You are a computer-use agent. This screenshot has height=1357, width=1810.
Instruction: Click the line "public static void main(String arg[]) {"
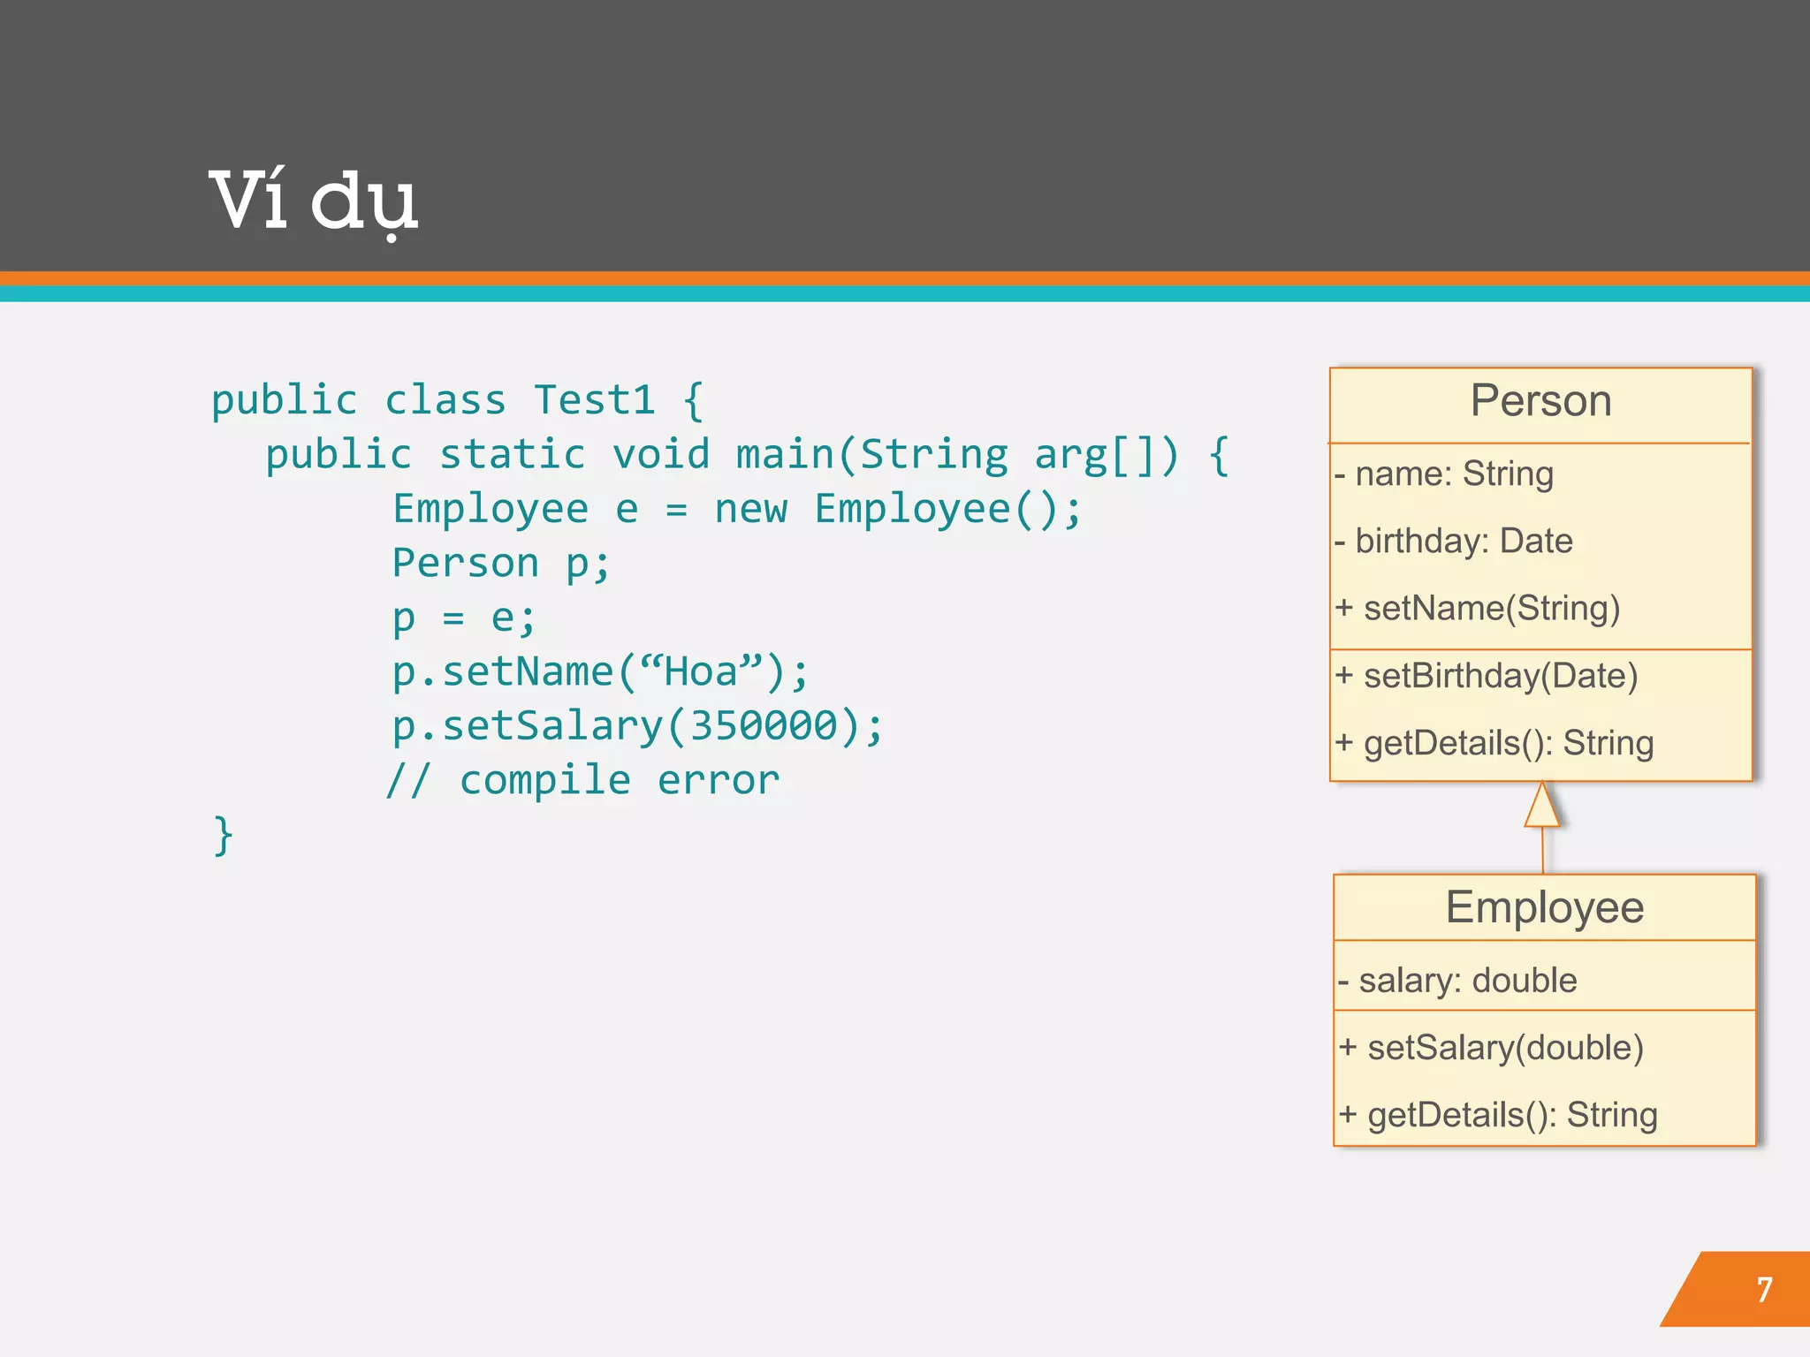(x=748, y=455)
